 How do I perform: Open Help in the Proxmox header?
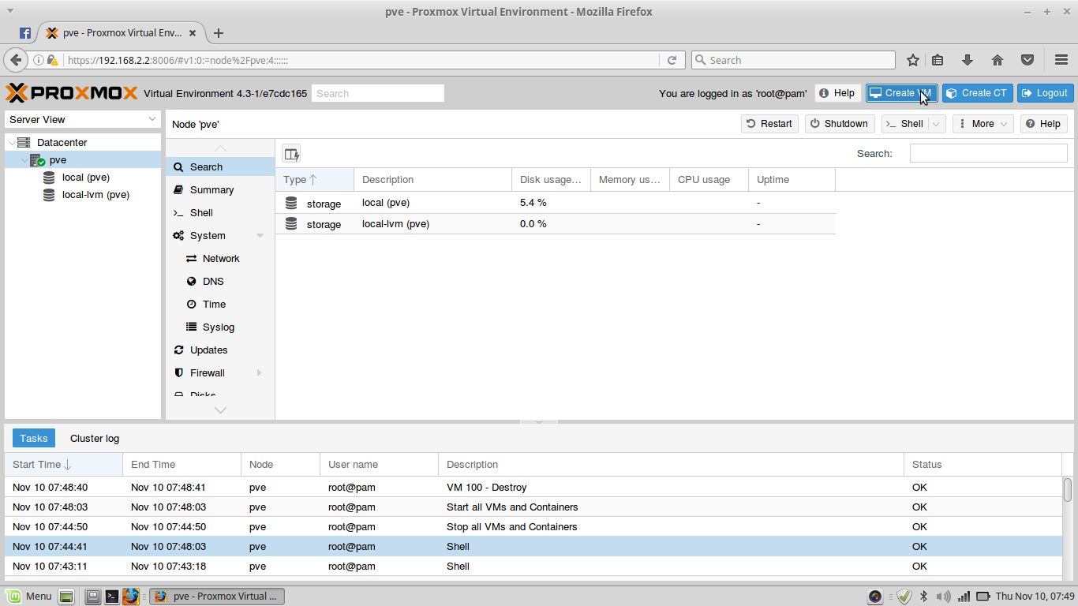coord(837,93)
